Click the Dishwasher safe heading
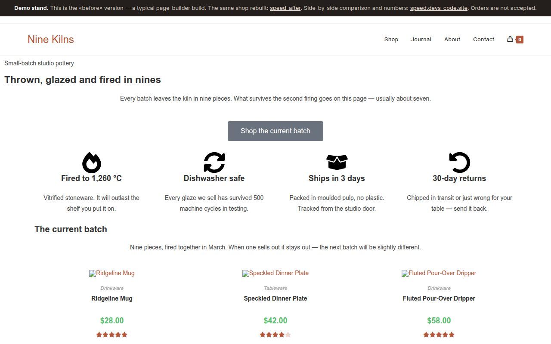This screenshot has width=551, height=344. click(214, 178)
